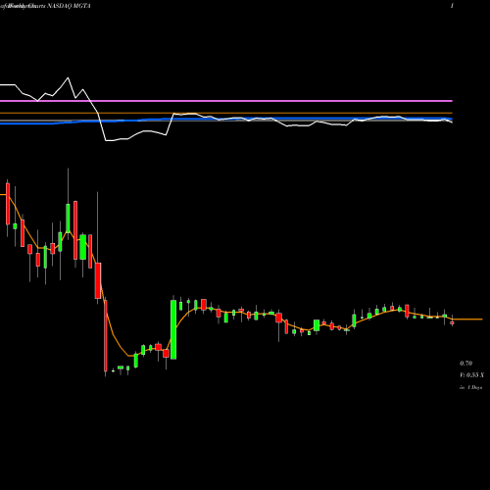The width and height of the screenshot is (490, 490).
Task: Click the NASDAQ MGTA chart title
Action: pos(70,6)
